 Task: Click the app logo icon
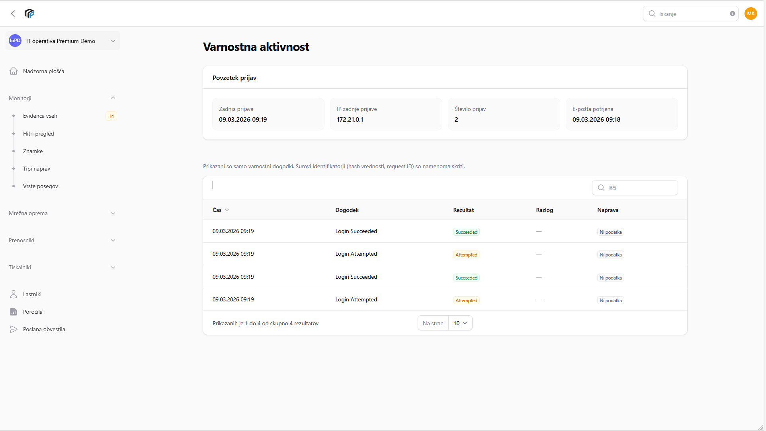(x=29, y=14)
